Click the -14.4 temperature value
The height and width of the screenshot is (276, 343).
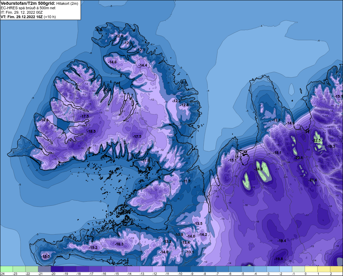pos(143,65)
